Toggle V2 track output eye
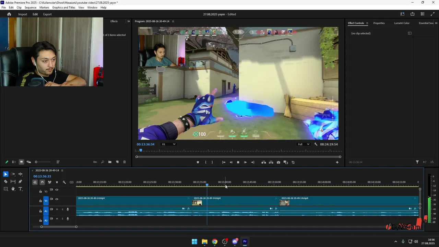 [x=57, y=190]
